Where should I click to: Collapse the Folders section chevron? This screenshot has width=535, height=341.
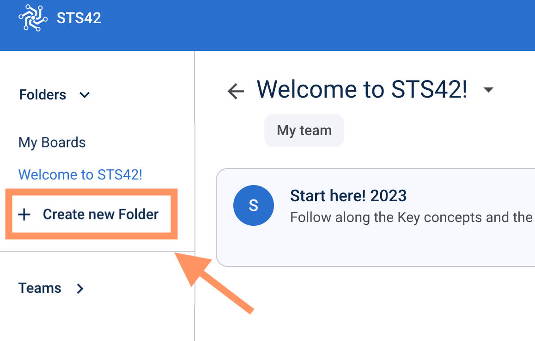[x=84, y=95]
